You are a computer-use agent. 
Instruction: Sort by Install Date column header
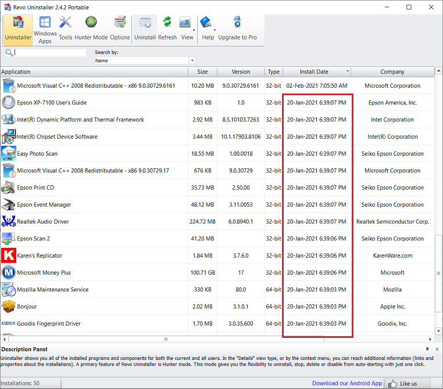[x=314, y=72]
